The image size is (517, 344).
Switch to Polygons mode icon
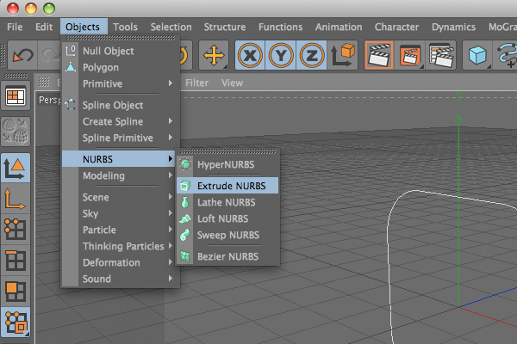[x=16, y=291]
